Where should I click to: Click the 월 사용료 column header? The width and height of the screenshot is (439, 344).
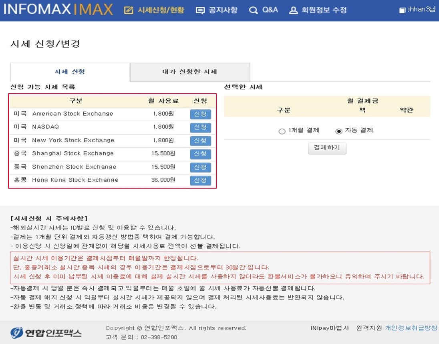(x=163, y=101)
